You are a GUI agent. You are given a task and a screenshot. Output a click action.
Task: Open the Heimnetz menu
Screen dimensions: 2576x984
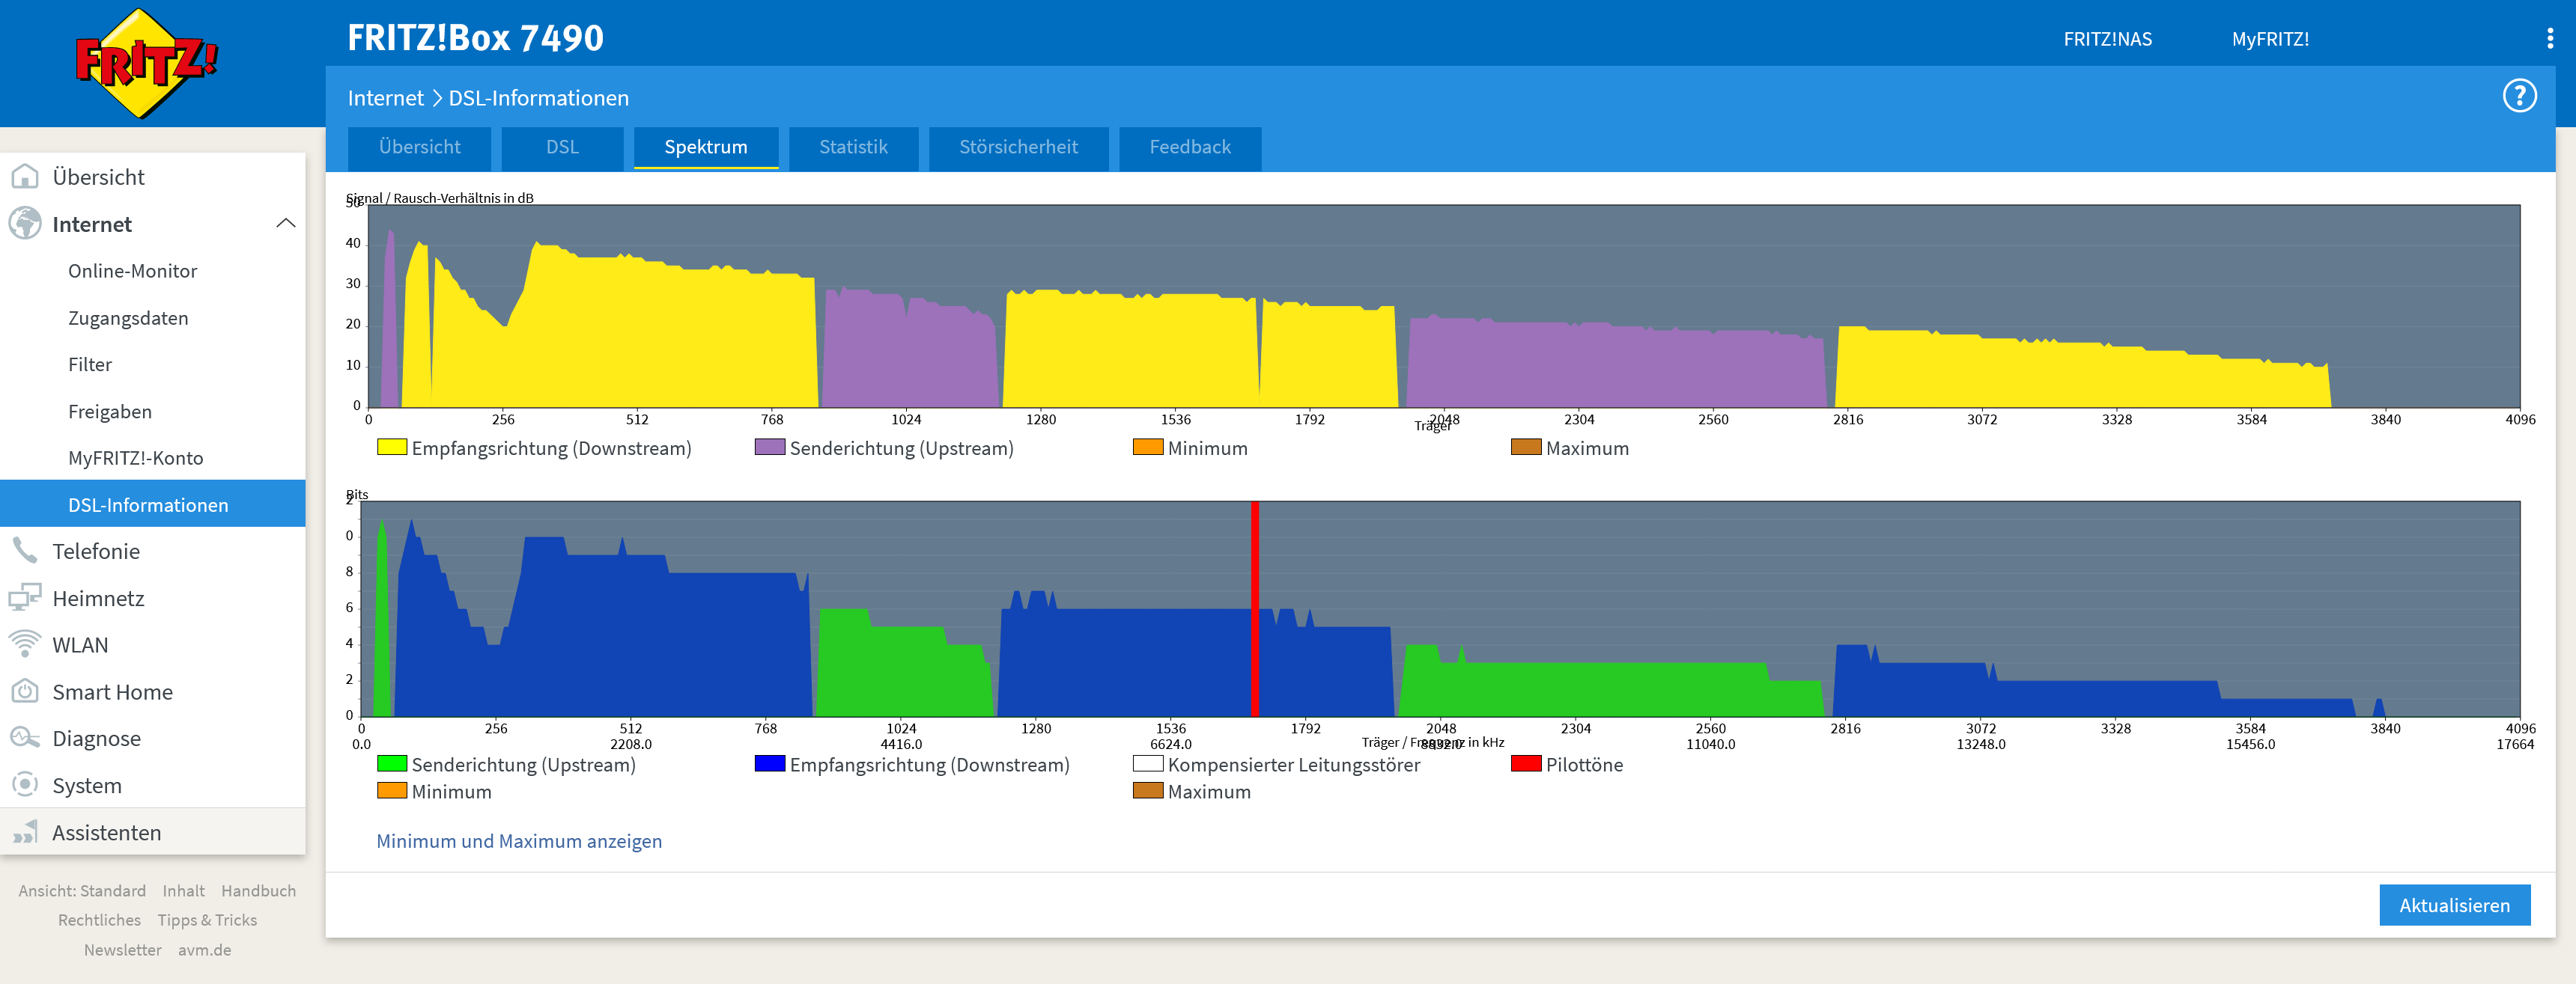(153, 597)
